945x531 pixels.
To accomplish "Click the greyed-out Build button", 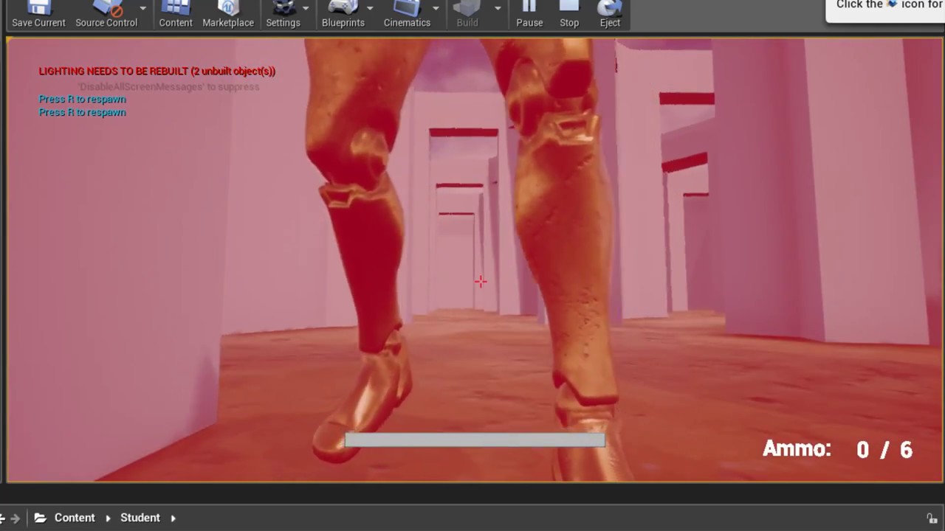I will (467, 14).
